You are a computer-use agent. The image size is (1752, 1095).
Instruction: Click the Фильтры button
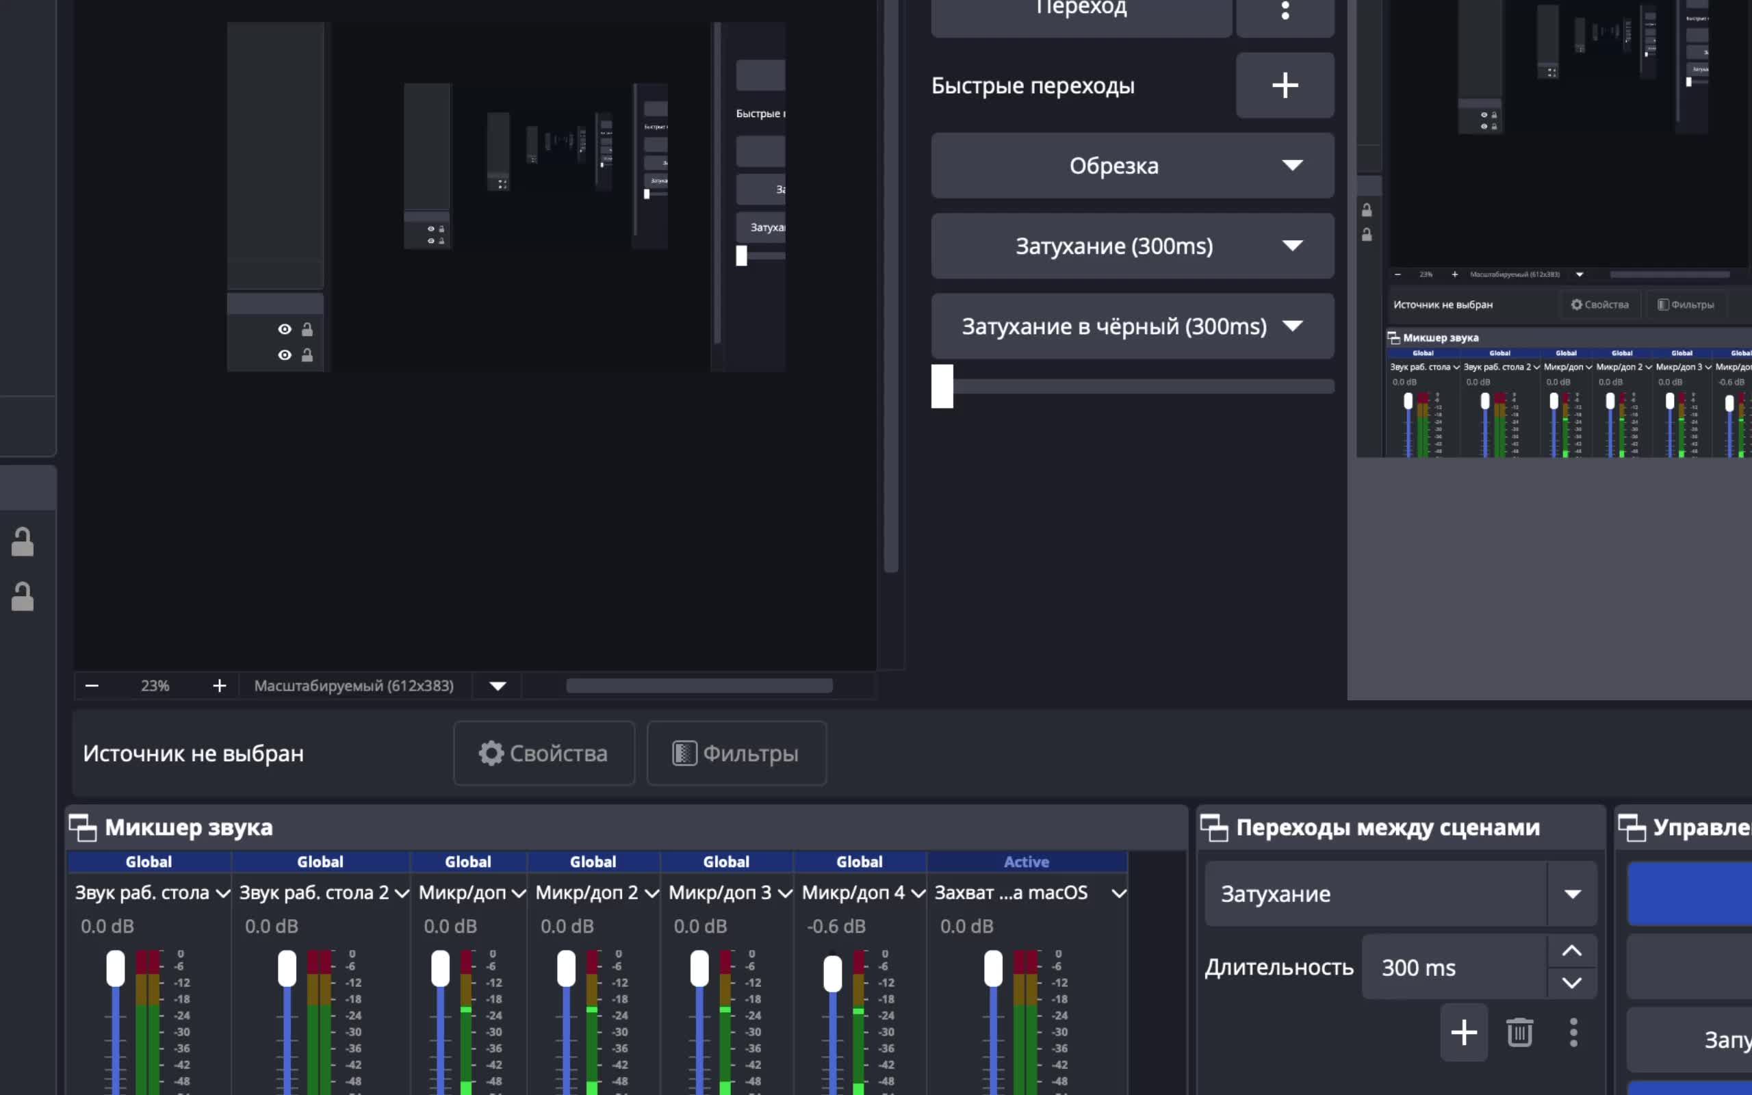coord(736,753)
